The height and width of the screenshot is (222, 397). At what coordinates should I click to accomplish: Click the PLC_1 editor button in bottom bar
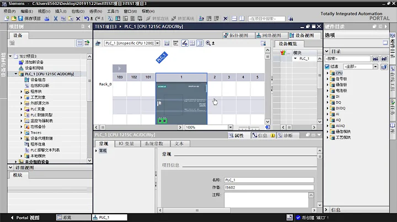click(110, 217)
